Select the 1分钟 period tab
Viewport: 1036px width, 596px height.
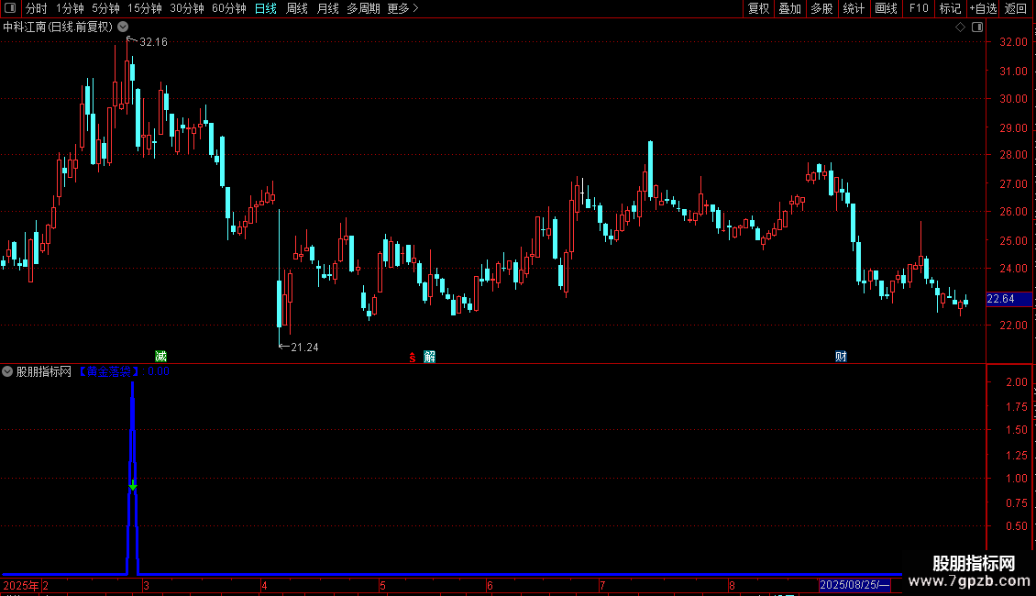tap(70, 8)
